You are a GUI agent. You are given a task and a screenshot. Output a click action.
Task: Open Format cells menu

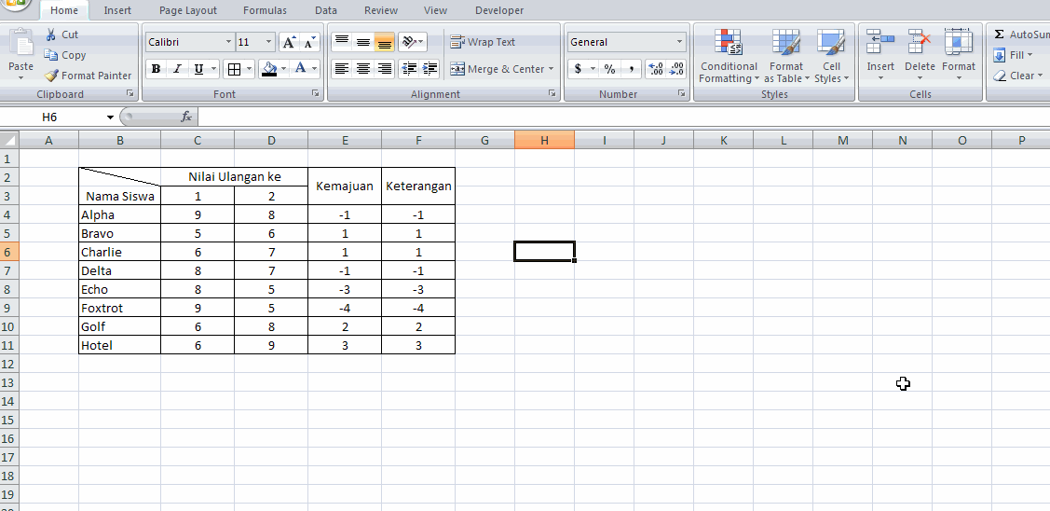(959, 56)
